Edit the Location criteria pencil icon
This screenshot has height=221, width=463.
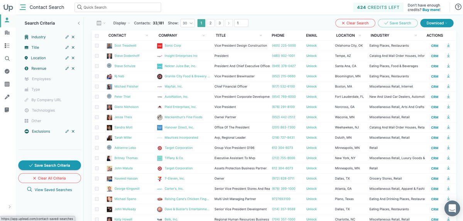[67, 58]
